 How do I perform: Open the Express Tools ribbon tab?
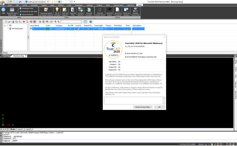coord(118,5)
